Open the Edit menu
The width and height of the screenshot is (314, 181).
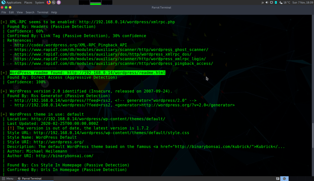point(11,12)
